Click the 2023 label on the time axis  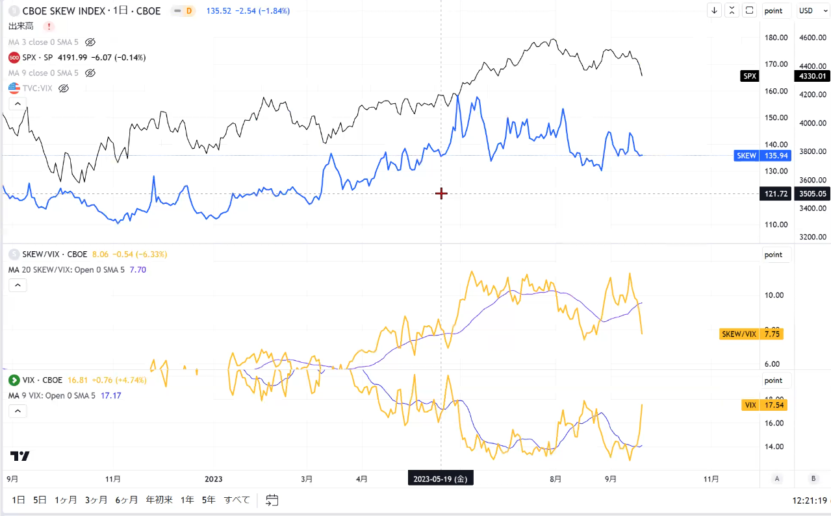214,479
